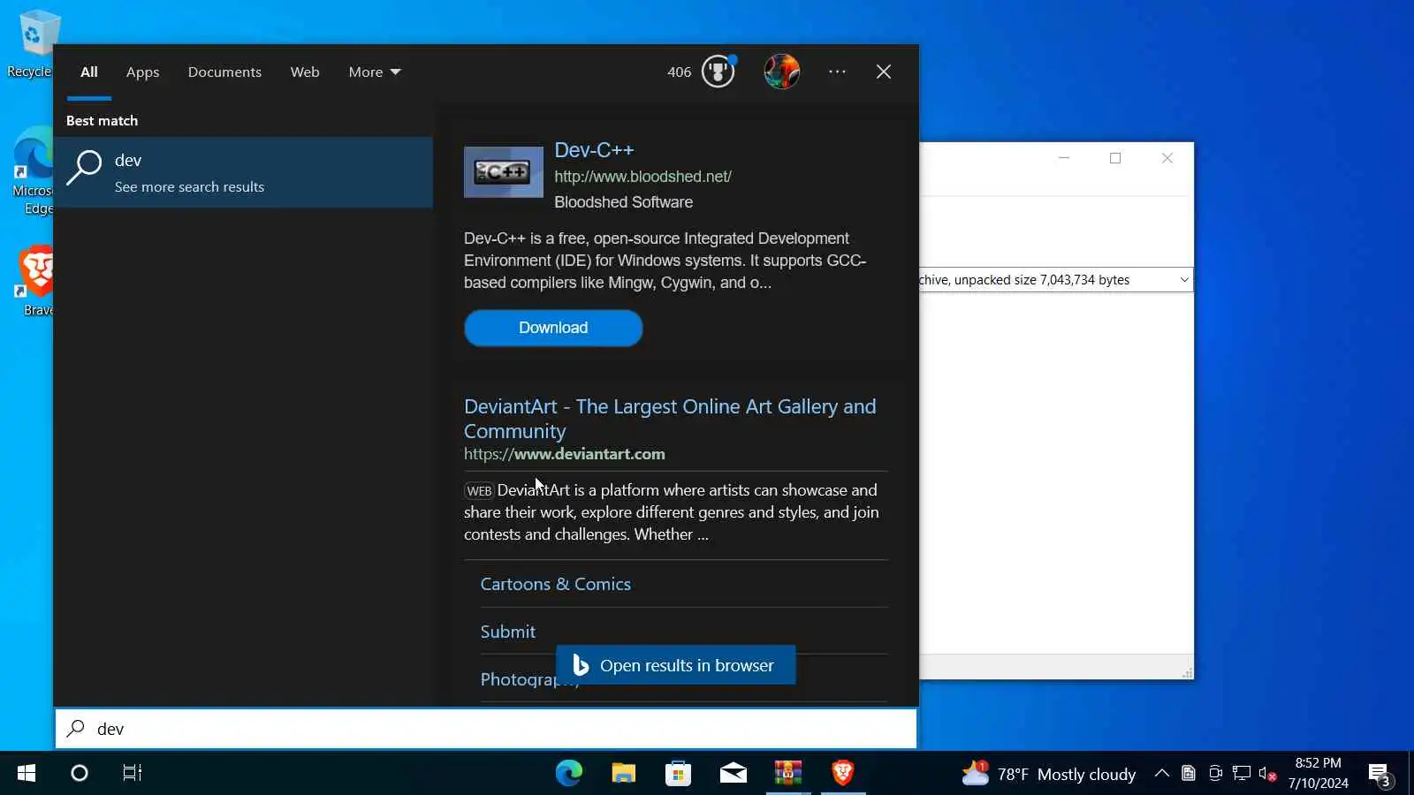
Task: Click the Meet Now camera tray icon
Action: 1215,774
